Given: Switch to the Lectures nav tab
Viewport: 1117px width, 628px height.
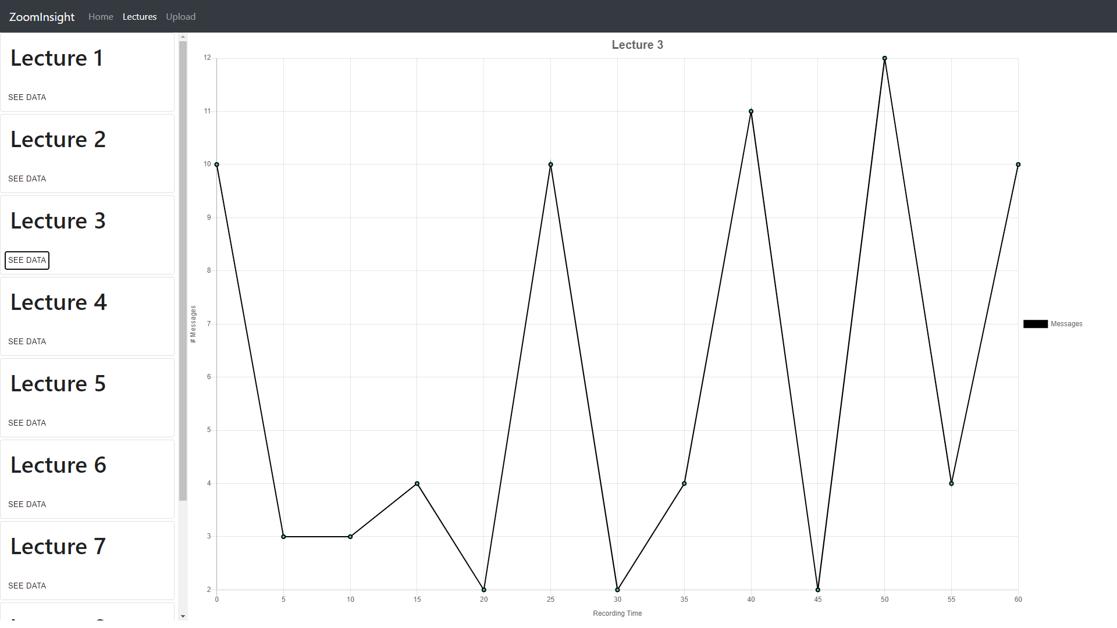Looking at the screenshot, I should coord(140,17).
